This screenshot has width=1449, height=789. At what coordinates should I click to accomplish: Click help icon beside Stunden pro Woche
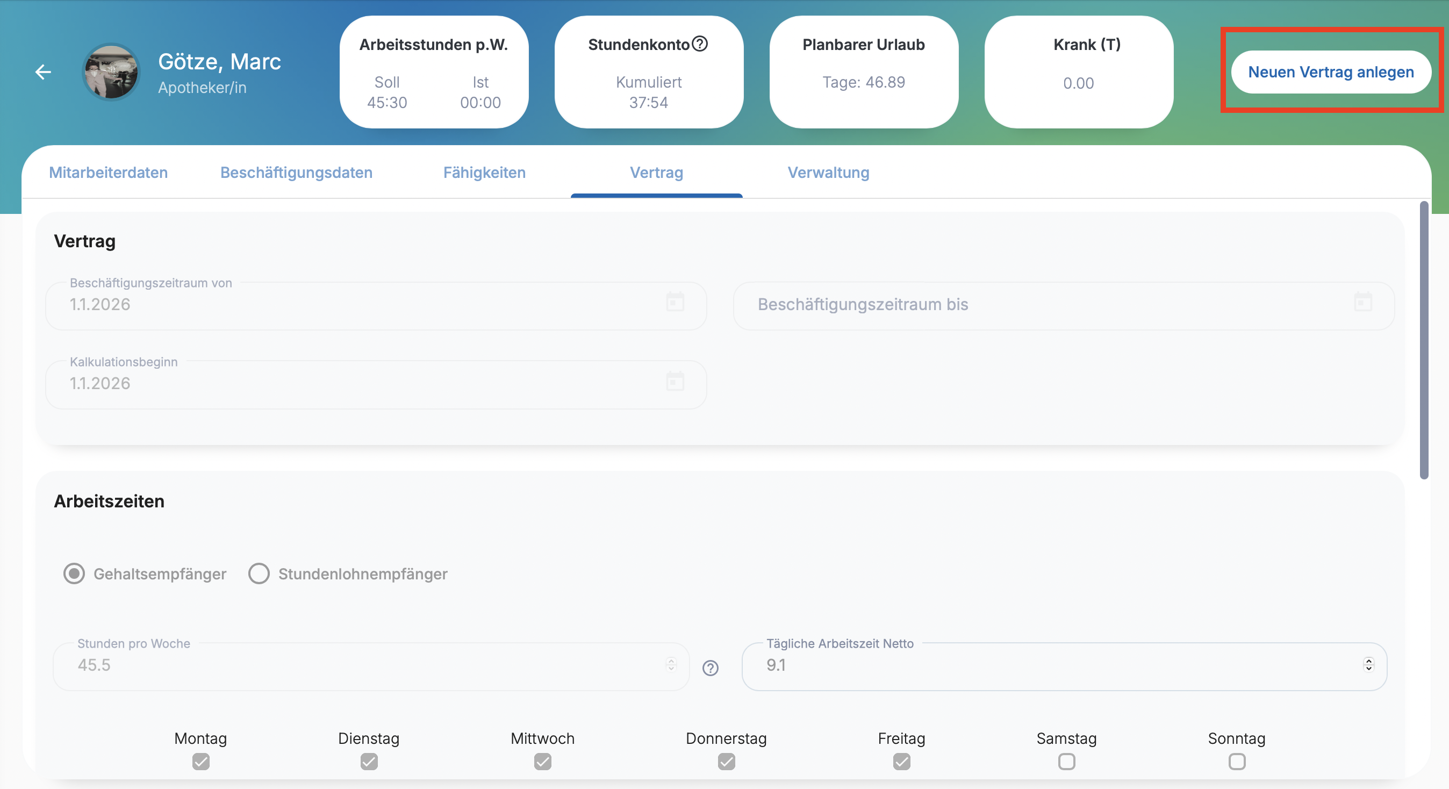[711, 668]
